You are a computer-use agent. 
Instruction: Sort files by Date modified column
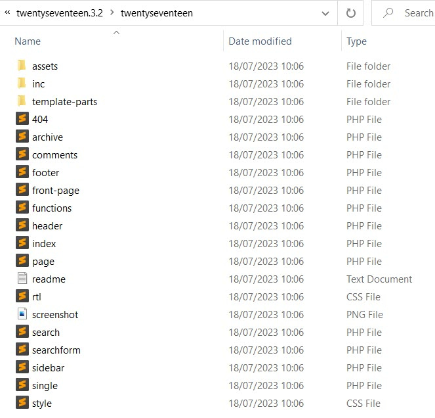click(260, 41)
